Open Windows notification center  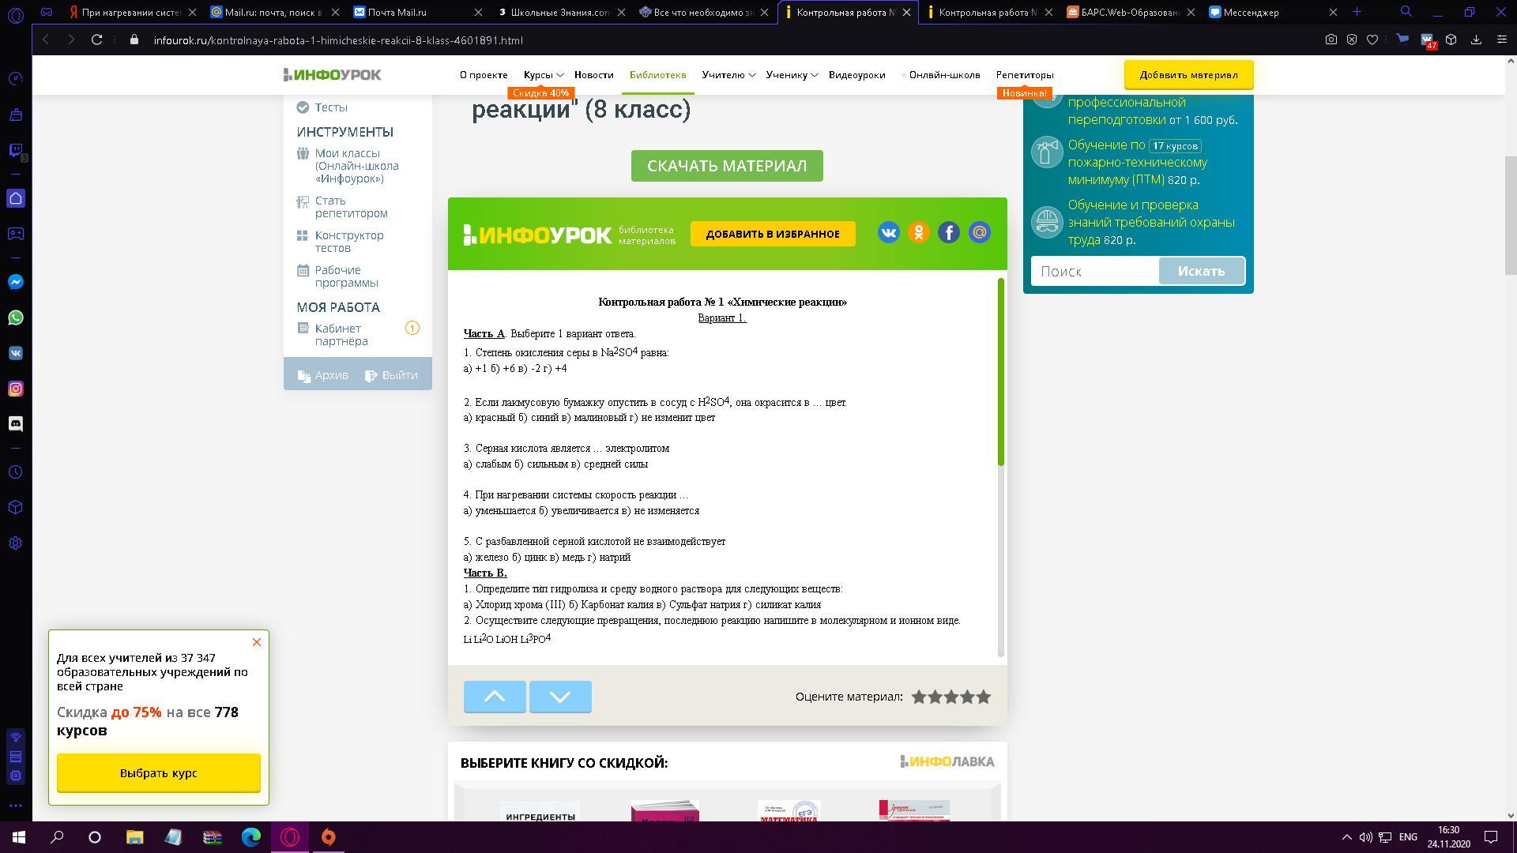click(x=1491, y=837)
